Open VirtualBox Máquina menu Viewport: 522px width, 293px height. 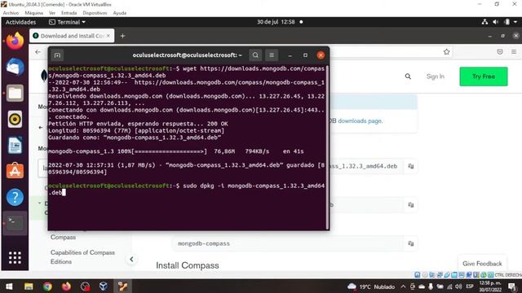pos(34,13)
